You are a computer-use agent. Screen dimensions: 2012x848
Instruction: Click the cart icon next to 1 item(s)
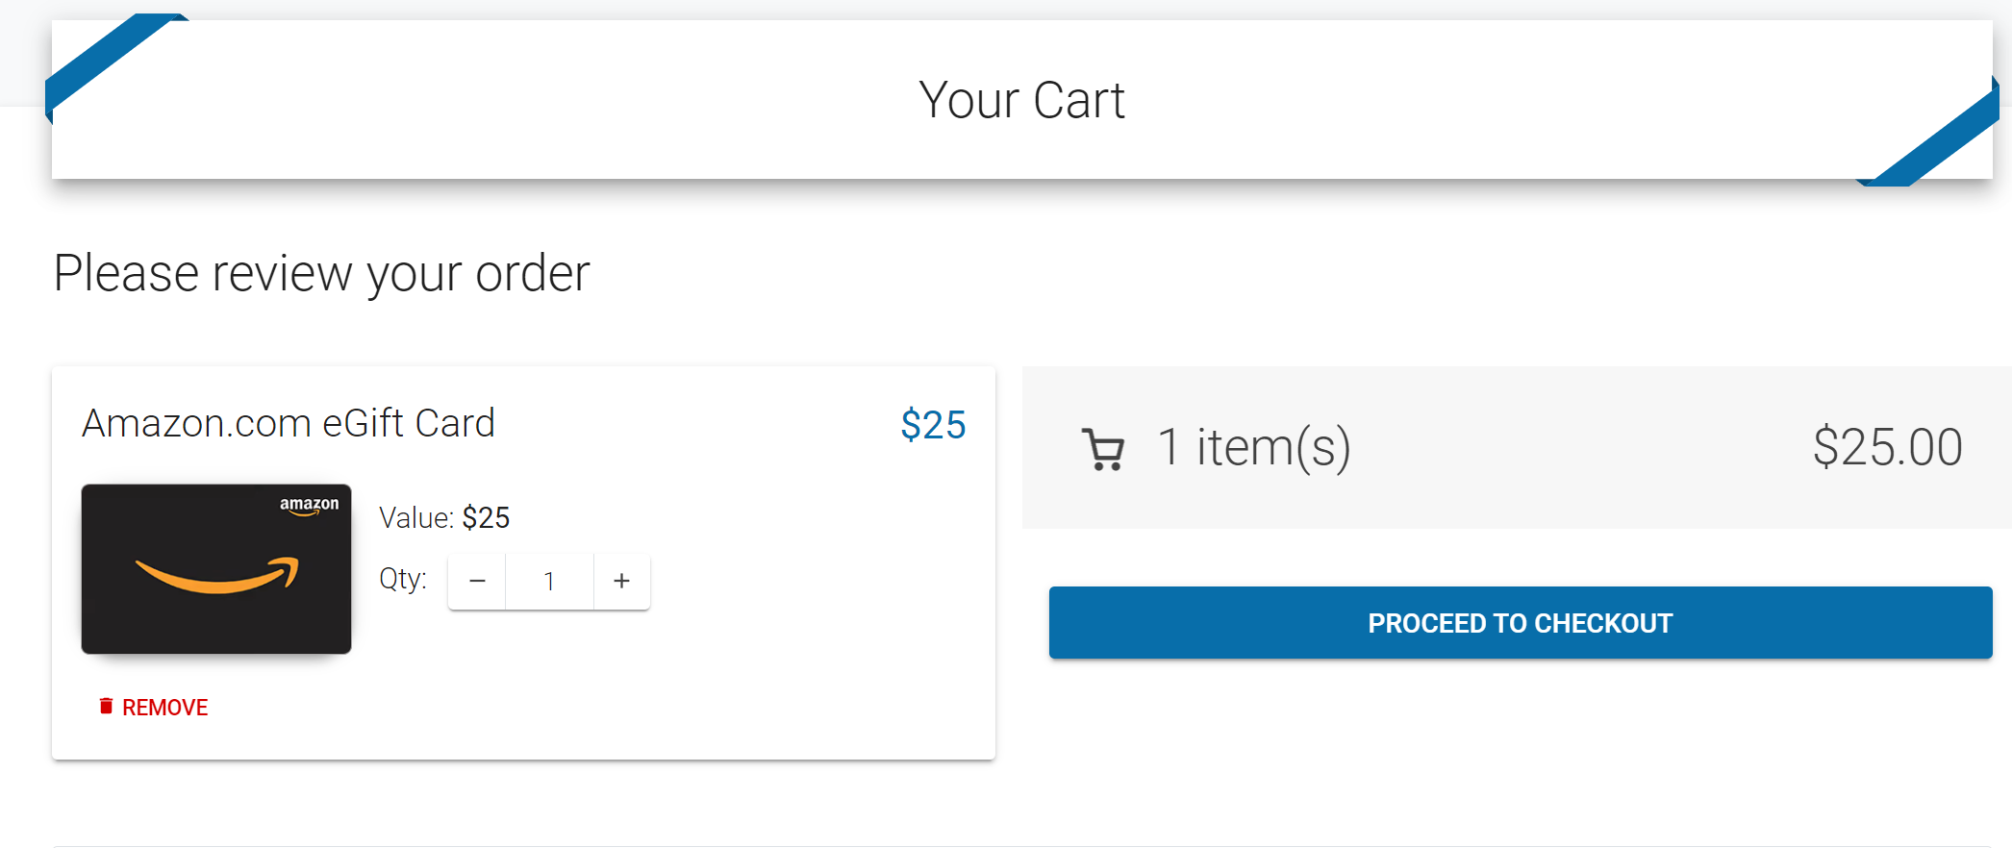coord(1102,446)
